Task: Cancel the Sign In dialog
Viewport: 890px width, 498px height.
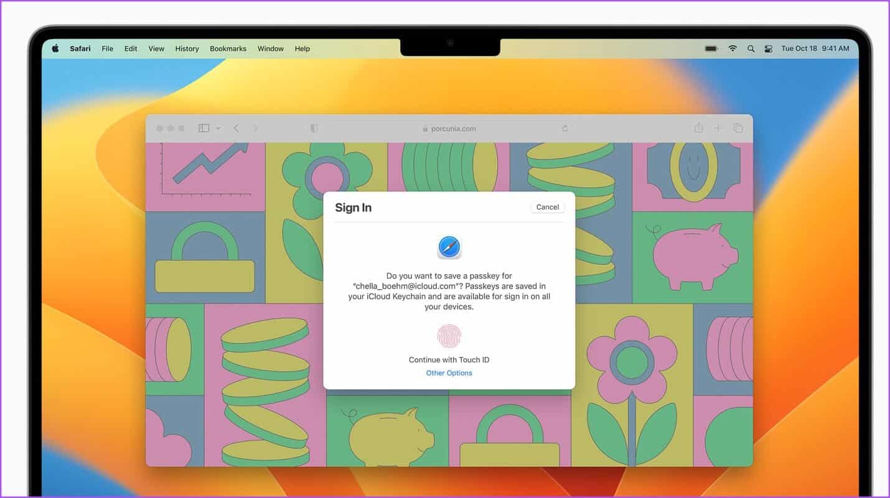Action: [548, 207]
